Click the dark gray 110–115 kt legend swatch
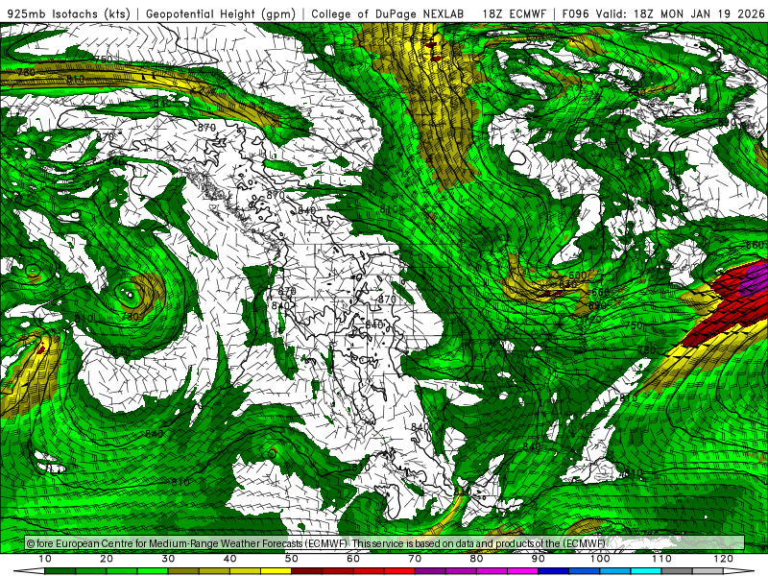768x576 pixels. click(x=677, y=571)
